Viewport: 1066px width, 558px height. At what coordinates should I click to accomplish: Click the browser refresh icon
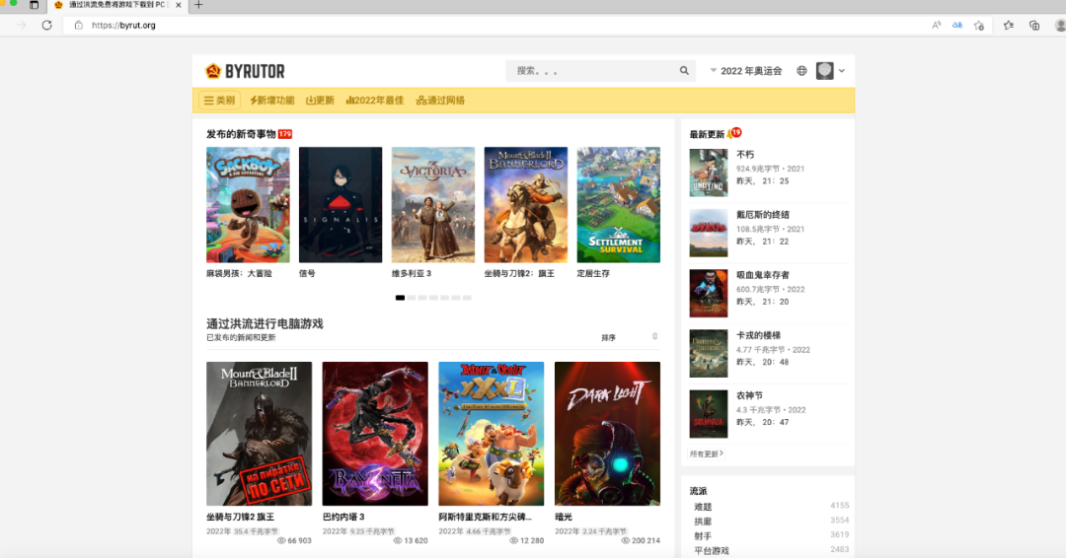click(x=47, y=25)
